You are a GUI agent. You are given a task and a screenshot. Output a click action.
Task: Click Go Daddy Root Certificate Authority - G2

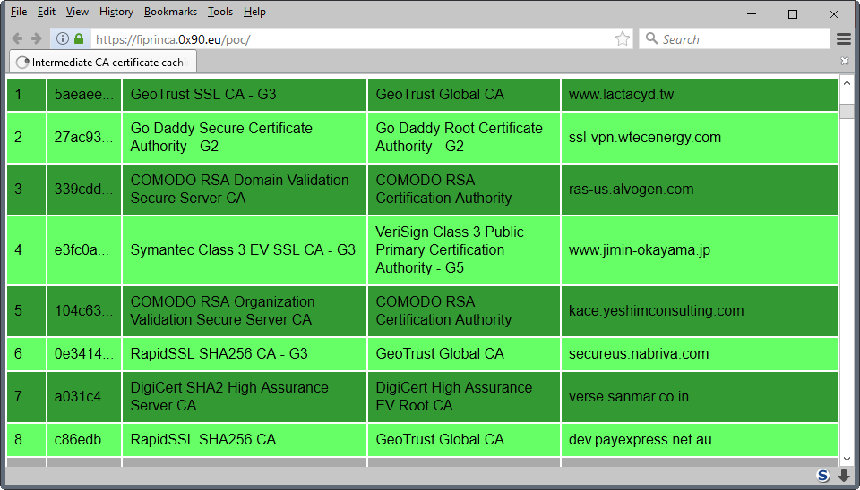[464, 138]
